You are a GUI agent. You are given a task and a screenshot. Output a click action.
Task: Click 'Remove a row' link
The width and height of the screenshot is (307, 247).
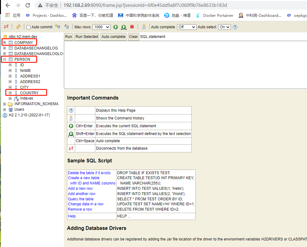click(x=80, y=209)
